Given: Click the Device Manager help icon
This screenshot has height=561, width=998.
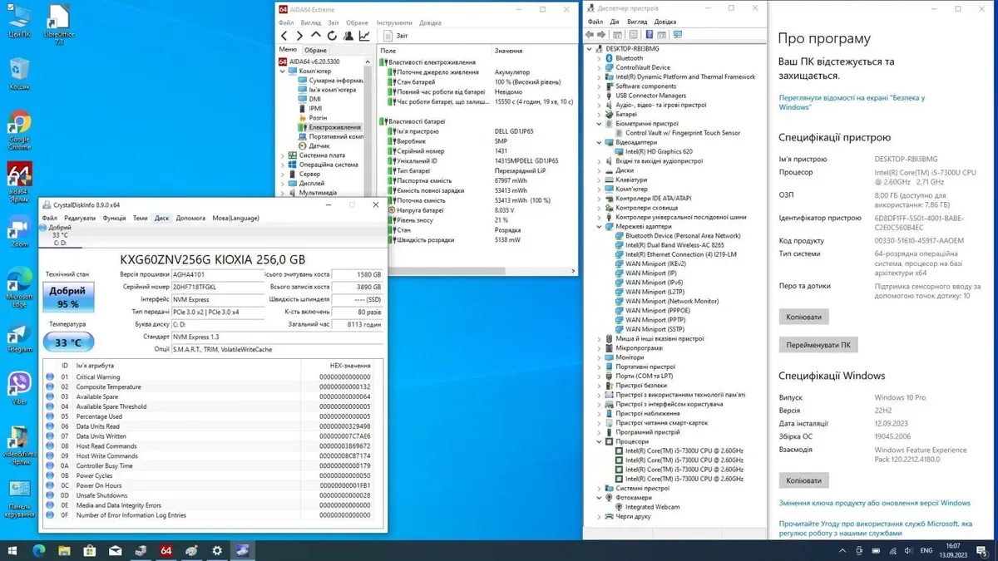Looking at the screenshot, I should tap(649, 35).
